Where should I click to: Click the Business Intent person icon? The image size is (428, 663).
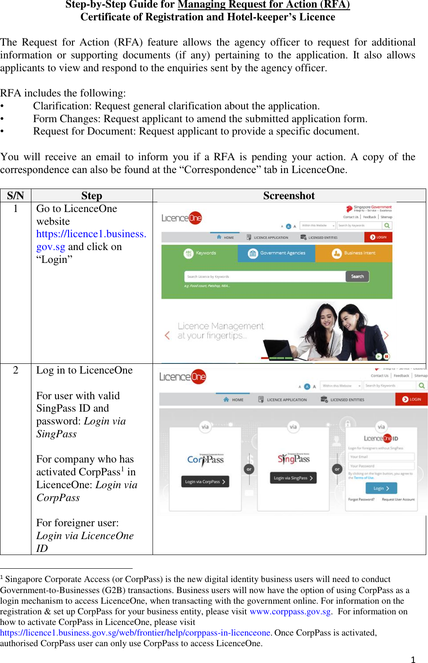[x=337, y=253]
